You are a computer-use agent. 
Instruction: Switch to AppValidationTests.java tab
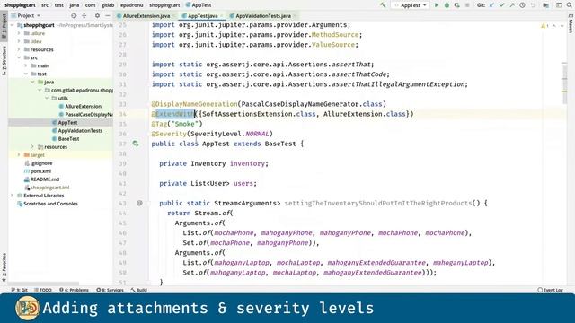pos(262,16)
